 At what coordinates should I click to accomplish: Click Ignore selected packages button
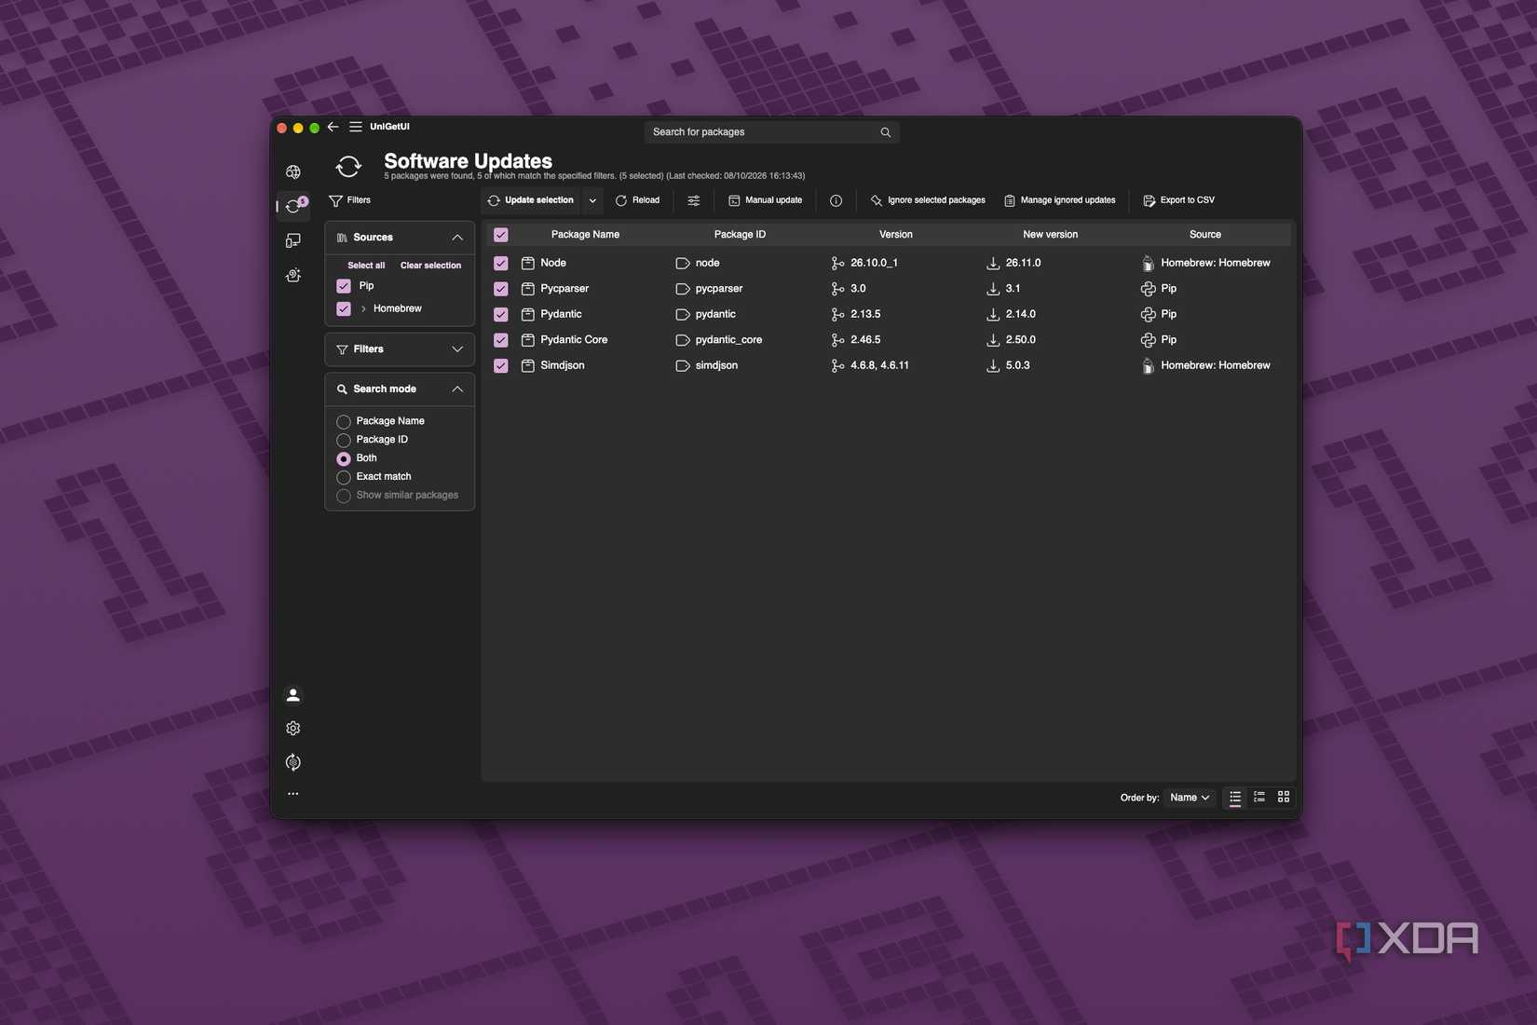pyautogui.click(x=928, y=200)
